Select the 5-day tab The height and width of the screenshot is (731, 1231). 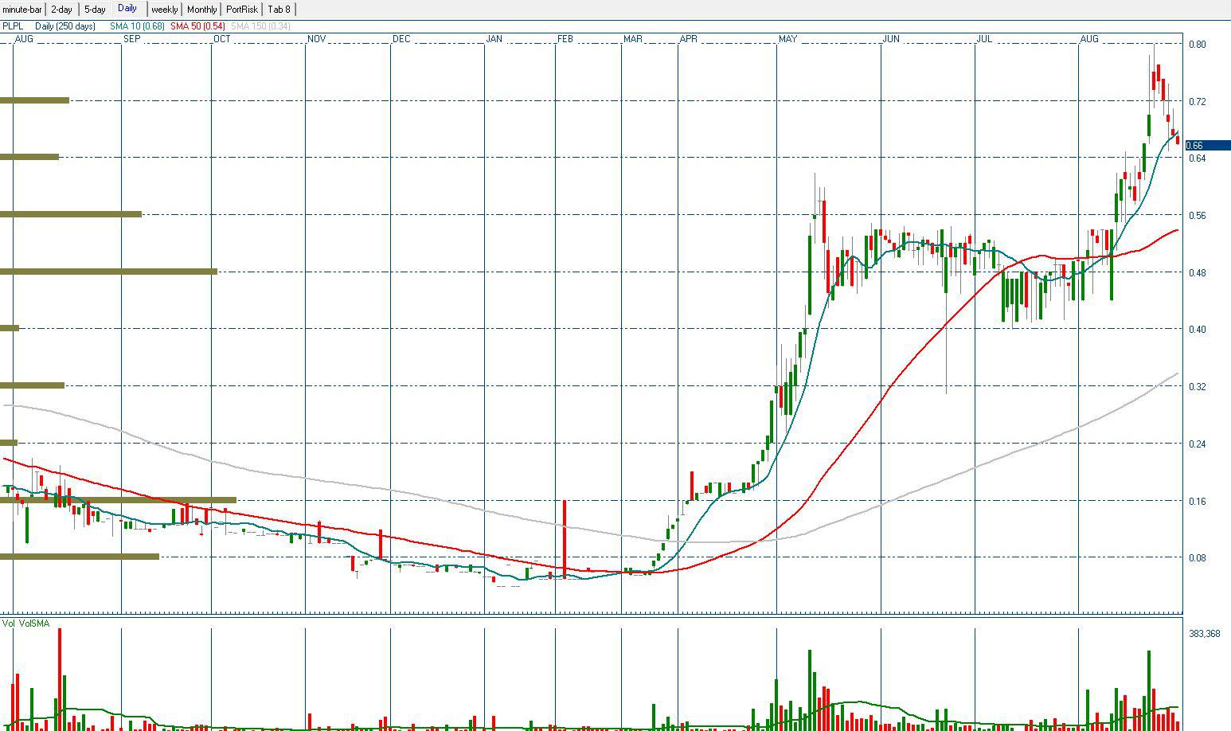(x=95, y=10)
